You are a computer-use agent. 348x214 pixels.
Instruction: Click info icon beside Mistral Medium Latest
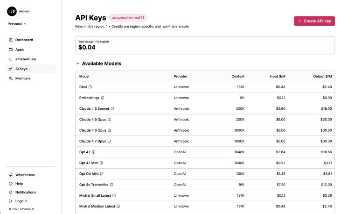pyautogui.click(x=118, y=207)
